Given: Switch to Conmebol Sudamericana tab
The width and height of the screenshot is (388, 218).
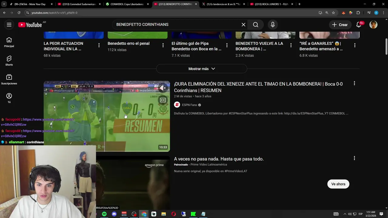Looking at the screenshot, I should (x=79, y=4).
